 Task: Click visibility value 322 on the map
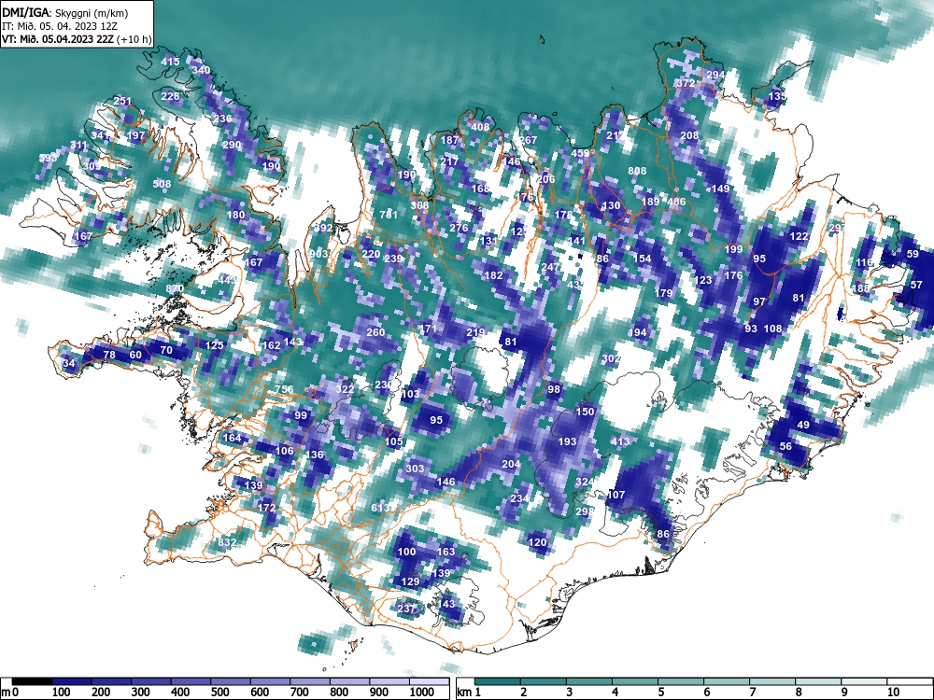click(345, 390)
